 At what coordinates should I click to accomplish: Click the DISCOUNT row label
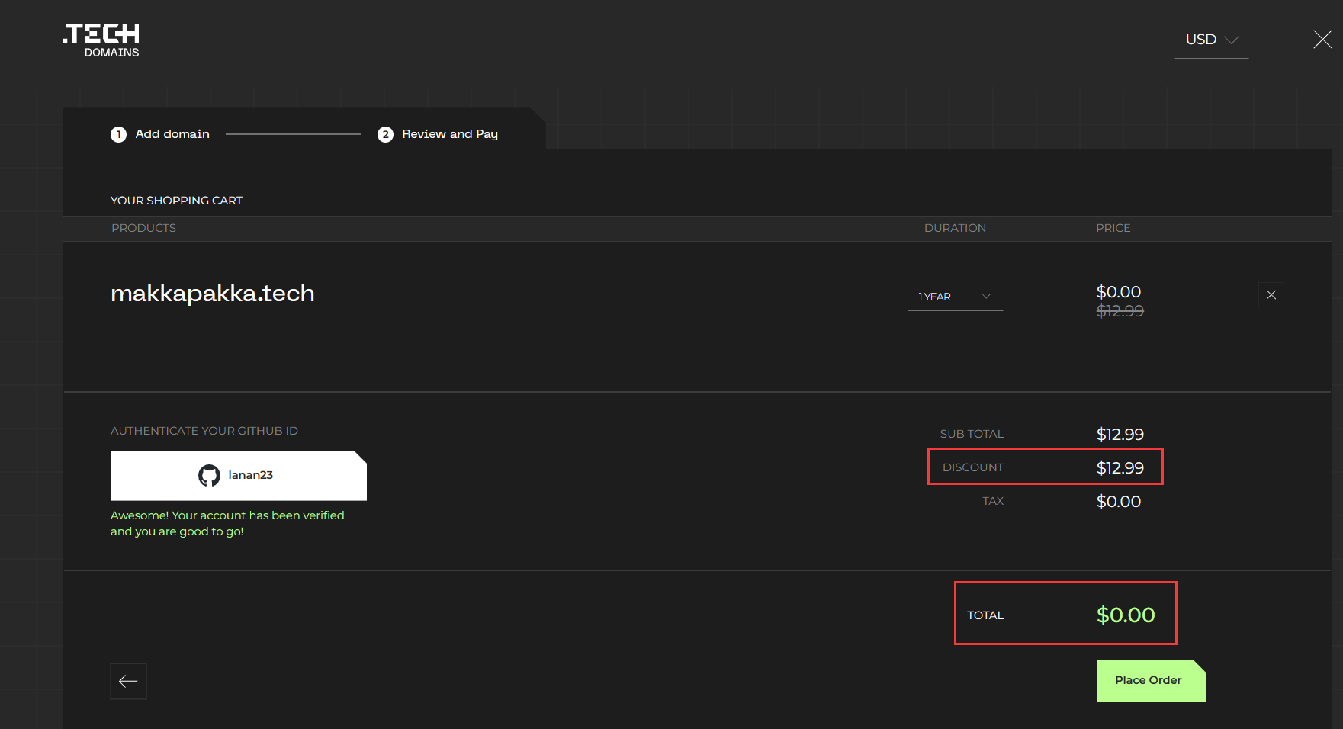point(972,467)
